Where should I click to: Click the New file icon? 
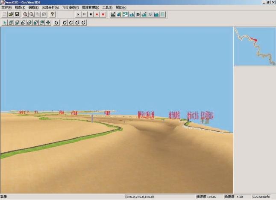click(5, 14)
